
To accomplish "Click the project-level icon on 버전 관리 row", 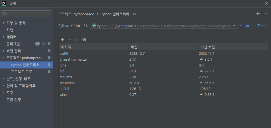I will (49, 51).
